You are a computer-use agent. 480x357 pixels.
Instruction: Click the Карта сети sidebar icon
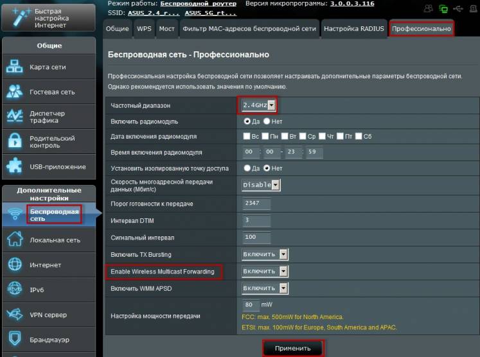[x=14, y=67]
